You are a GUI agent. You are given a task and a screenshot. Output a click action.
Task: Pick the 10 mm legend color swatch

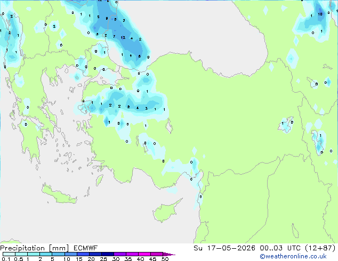point(70,254)
